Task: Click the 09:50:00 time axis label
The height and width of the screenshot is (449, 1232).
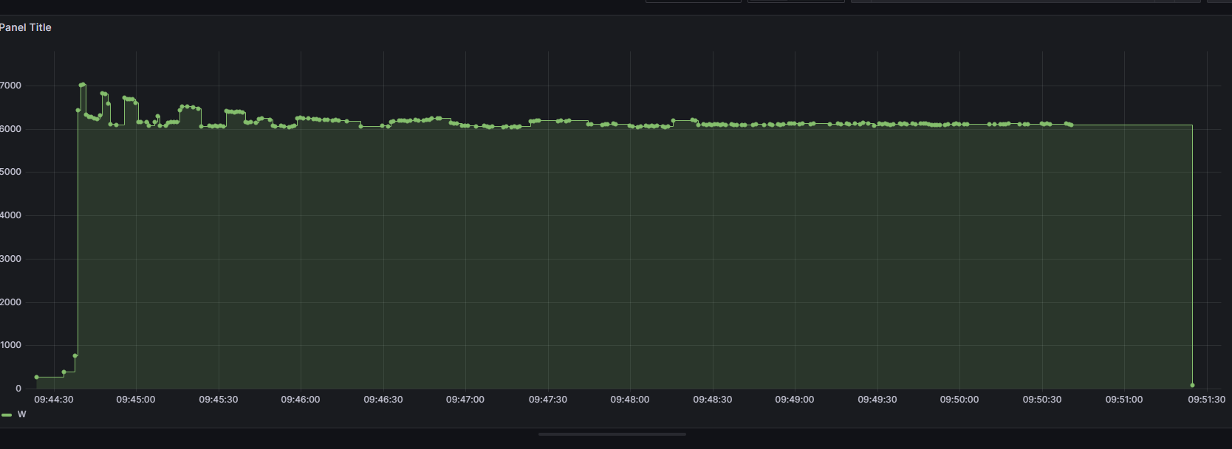Action: pos(959,400)
